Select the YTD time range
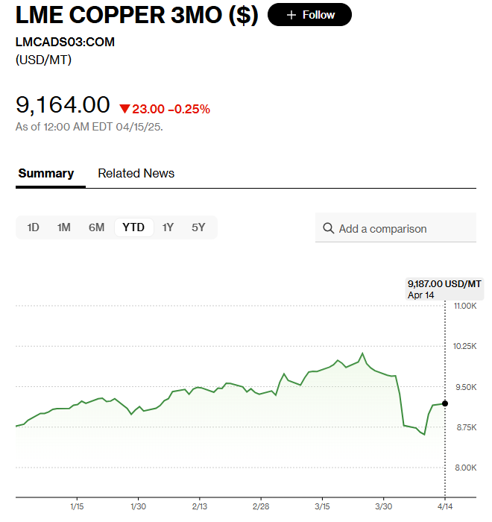492x522 pixels. click(133, 227)
